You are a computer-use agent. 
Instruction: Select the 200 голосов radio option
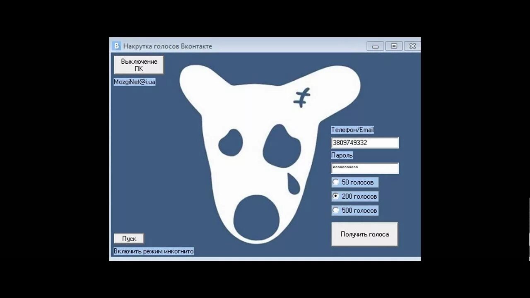click(355, 196)
